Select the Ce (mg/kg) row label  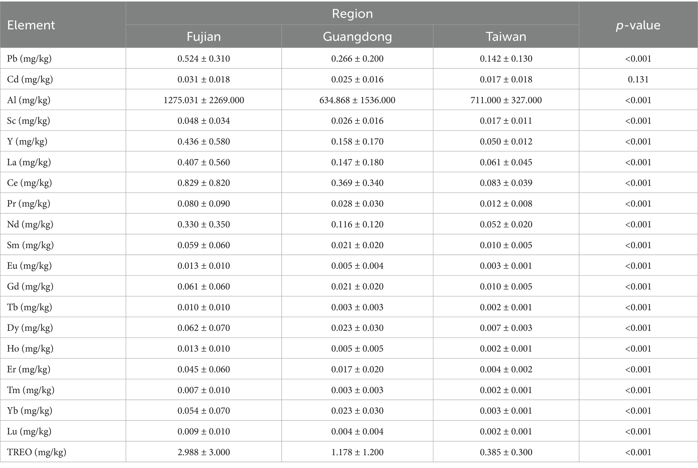[29, 183]
